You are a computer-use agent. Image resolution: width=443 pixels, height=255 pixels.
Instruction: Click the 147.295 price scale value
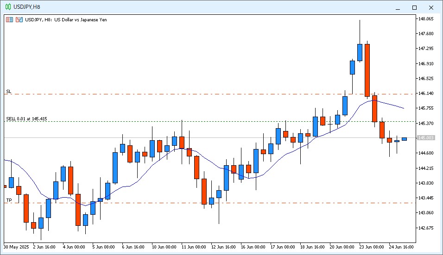426,49
